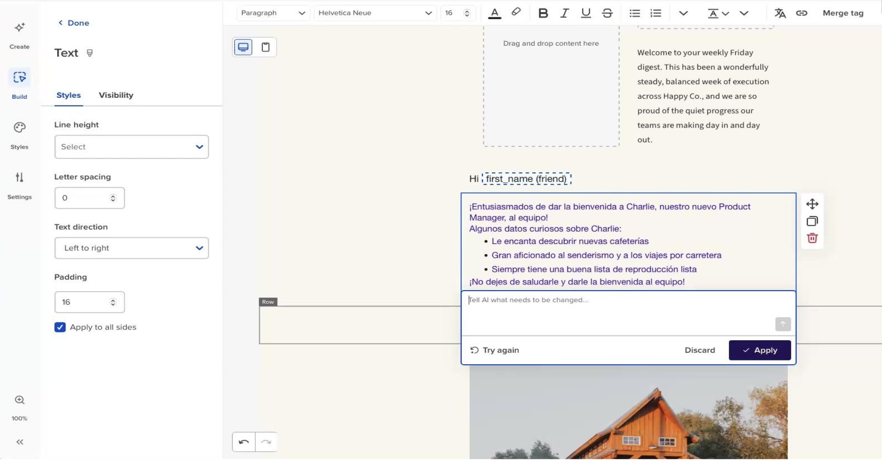Click the 'Le encanta descubrir nuevas cafeterías' bullet
The image size is (882, 460).
pos(570,241)
